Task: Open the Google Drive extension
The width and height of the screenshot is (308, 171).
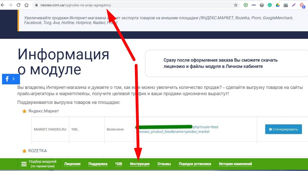Action: coord(277,5)
